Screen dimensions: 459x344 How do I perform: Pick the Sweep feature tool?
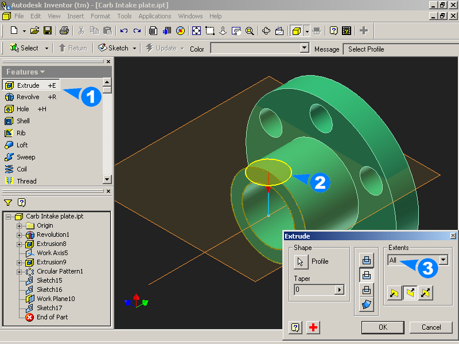pos(25,157)
